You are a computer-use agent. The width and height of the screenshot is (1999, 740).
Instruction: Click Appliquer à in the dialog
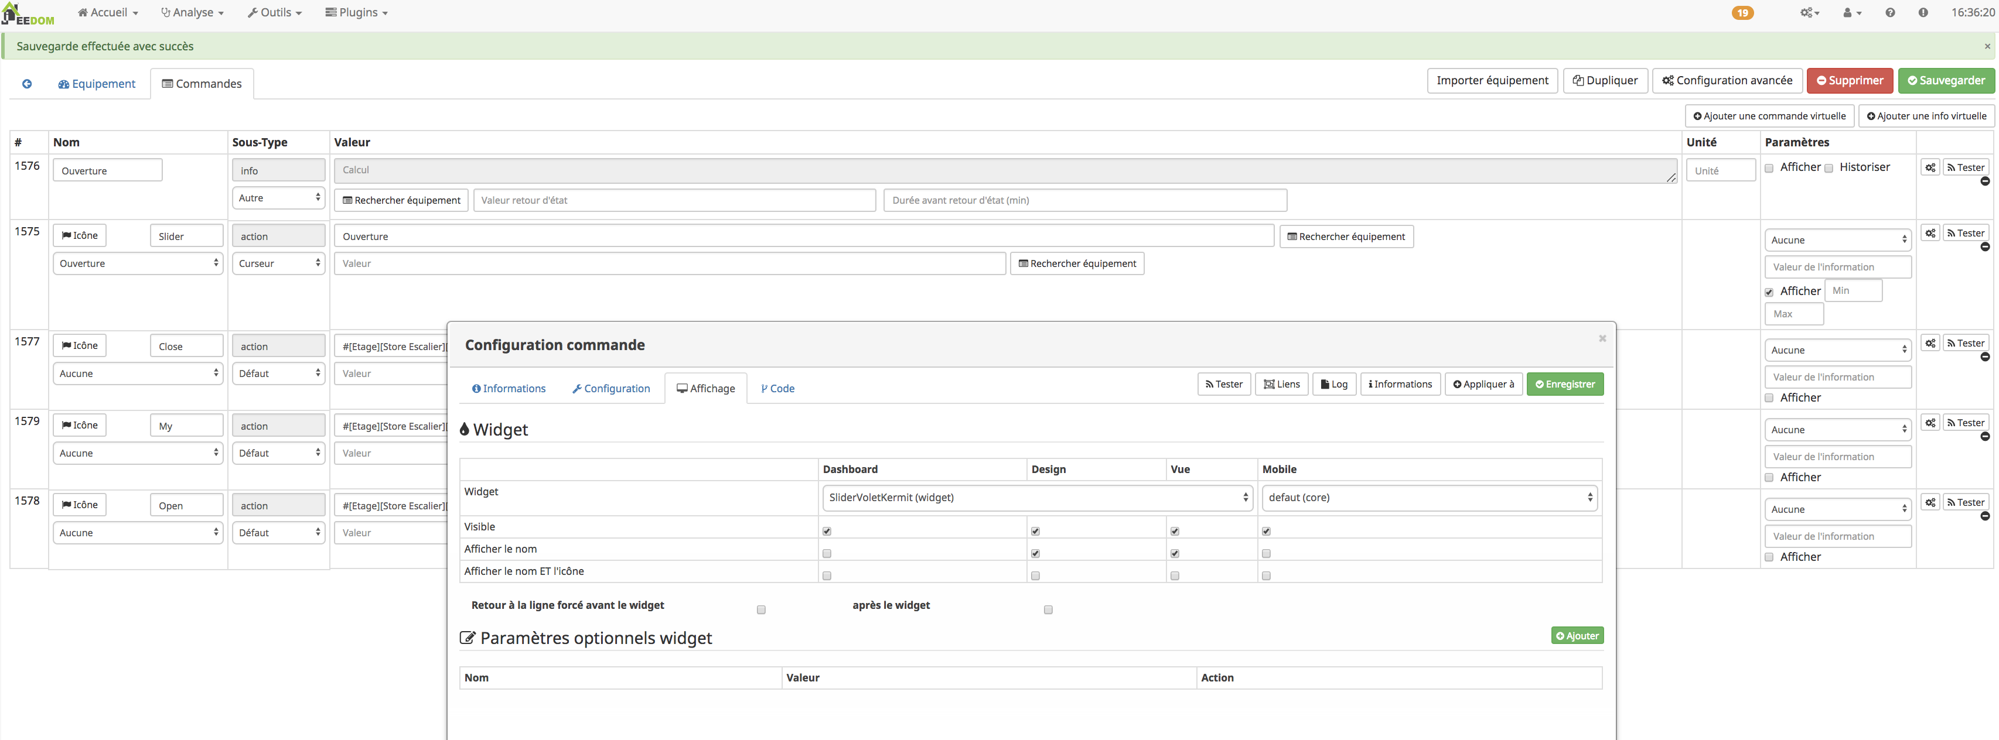coord(1483,385)
